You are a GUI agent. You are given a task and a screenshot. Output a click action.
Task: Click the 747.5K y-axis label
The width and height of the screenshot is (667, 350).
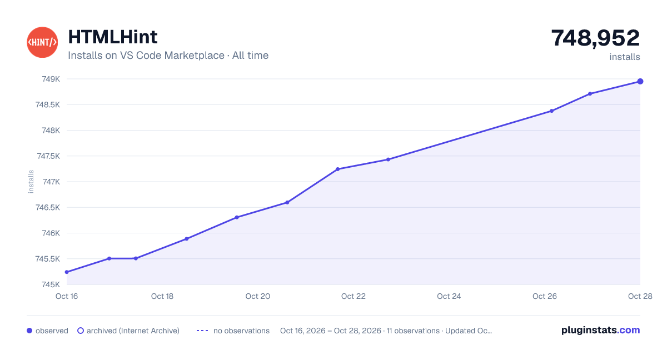pyautogui.click(x=48, y=156)
